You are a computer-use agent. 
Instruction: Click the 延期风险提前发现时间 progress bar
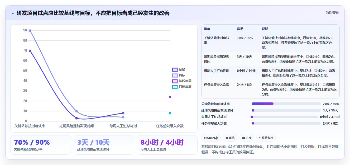(x=286, y=110)
